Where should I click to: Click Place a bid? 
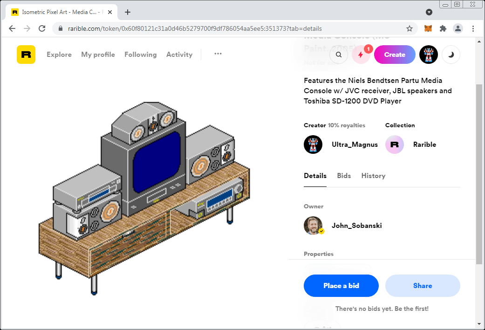[x=341, y=286]
